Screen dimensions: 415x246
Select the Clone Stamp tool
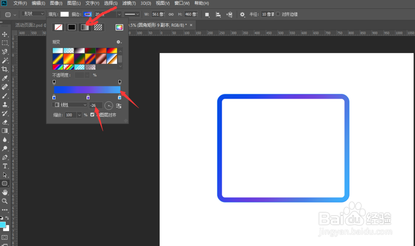5,105
